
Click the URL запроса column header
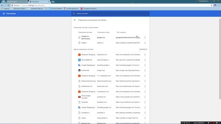[x=121, y=32]
